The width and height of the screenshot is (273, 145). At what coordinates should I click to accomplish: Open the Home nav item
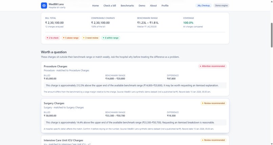coord(96,5)
